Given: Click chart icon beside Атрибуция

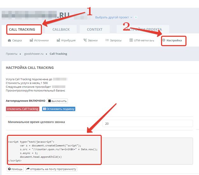Looking at the screenshot, I should coord(58,40).
